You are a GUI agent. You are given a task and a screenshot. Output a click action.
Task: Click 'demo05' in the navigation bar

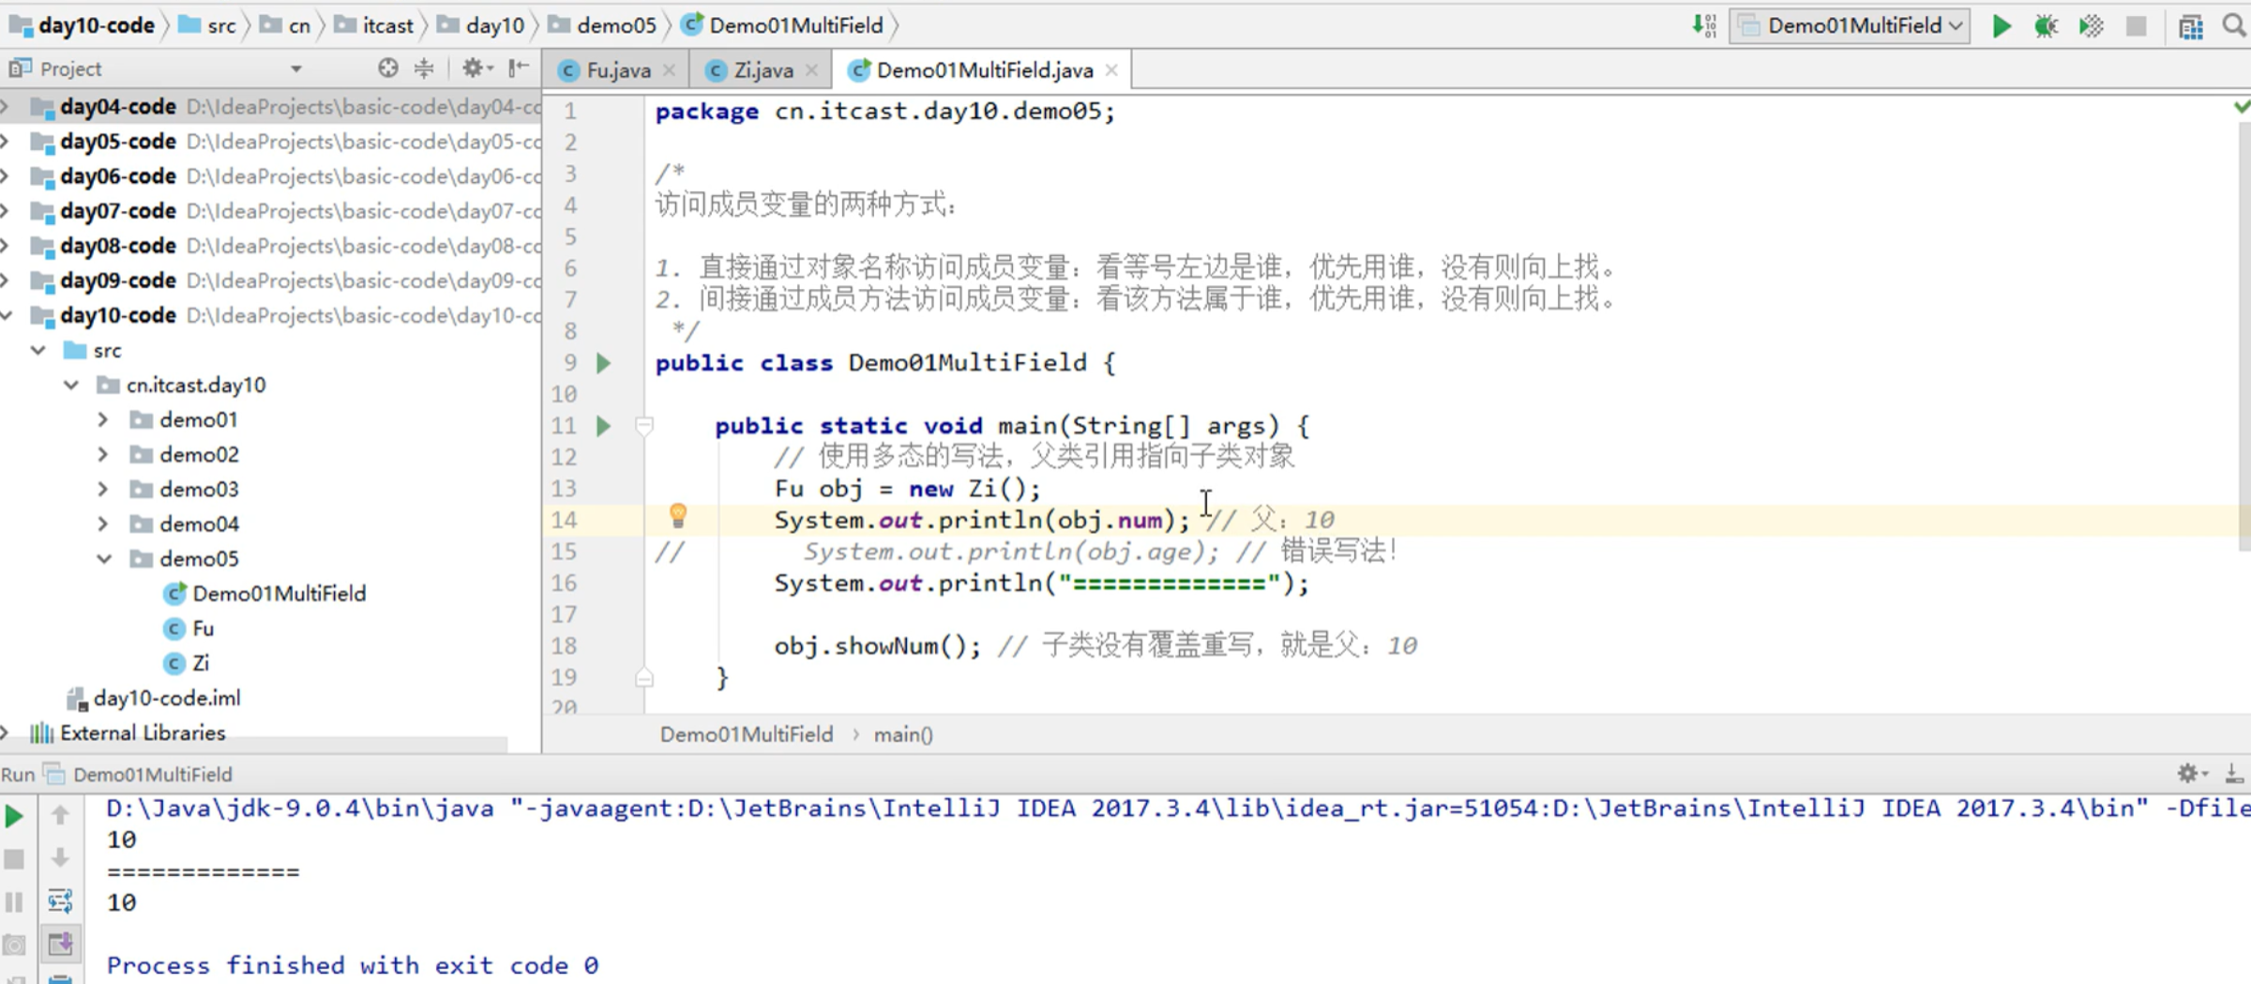pyautogui.click(x=603, y=25)
